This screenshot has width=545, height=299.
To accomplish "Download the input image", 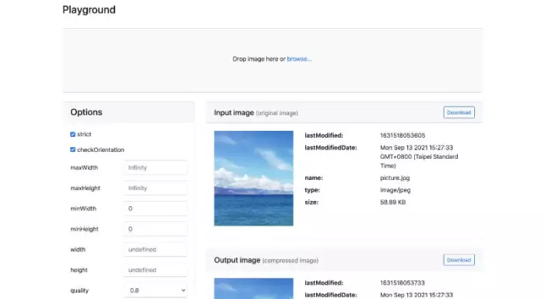I will tap(459, 112).
